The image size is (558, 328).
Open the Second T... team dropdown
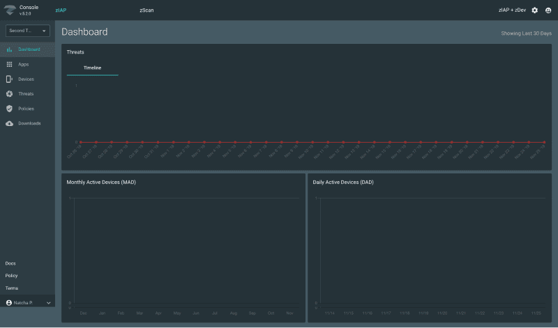(27, 31)
